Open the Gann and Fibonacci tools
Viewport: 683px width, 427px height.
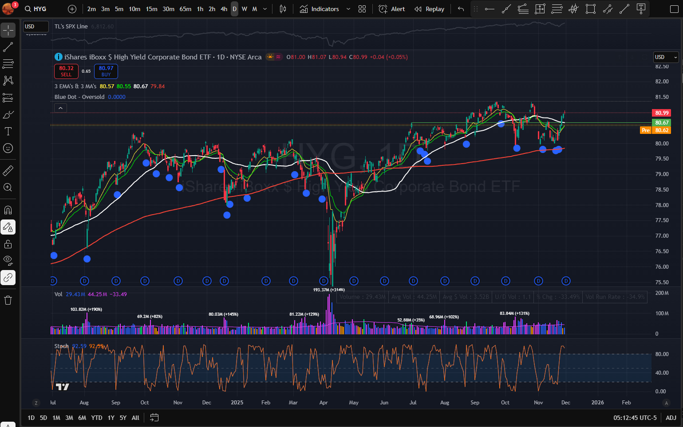[x=8, y=64]
